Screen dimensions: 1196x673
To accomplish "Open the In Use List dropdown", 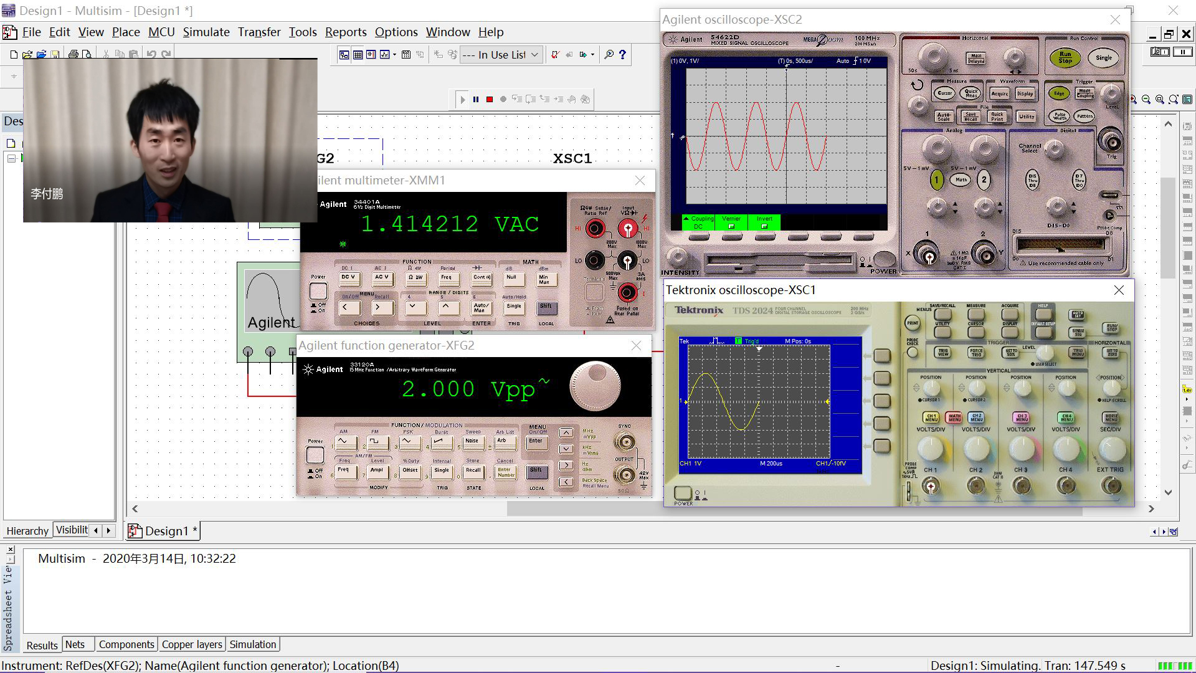I will click(x=501, y=55).
